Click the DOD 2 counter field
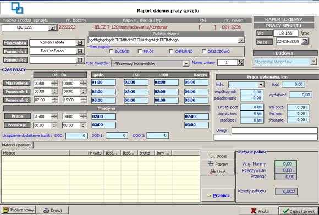Viewport: 319px width, 215px height. point(158,135)
